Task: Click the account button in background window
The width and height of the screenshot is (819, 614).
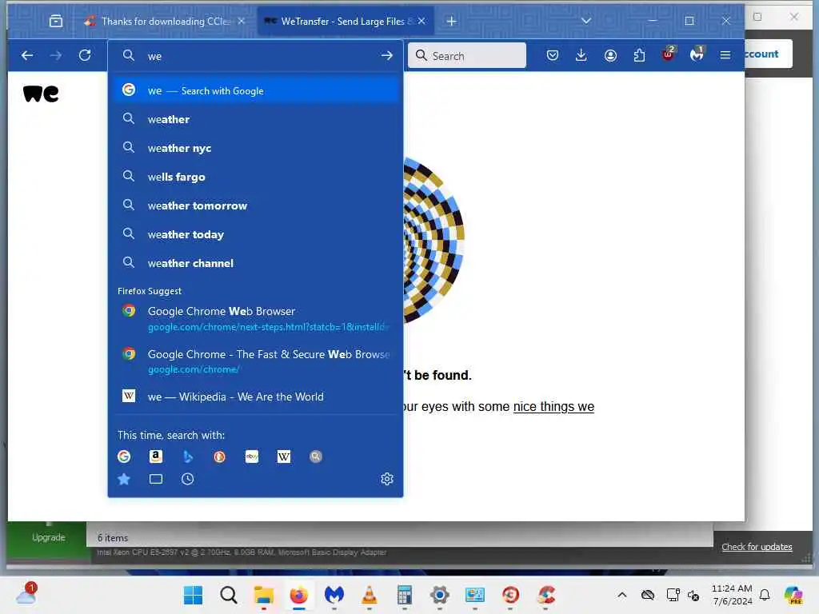Action: (768, 54)
